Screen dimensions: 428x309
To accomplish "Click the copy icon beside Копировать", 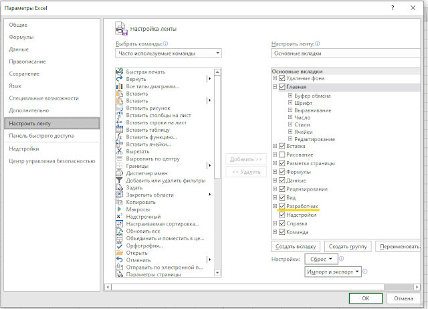I will click(x=119, y=202).
